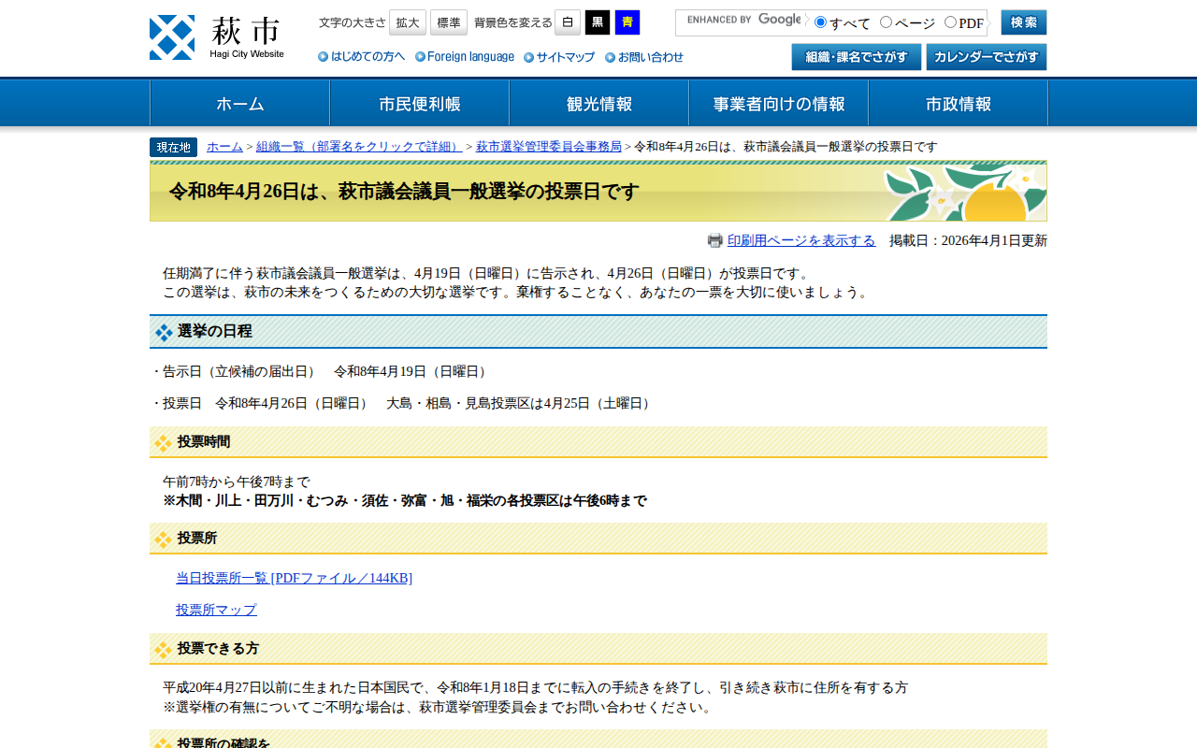Click the arrow icon before Foreign language
Viewport: 1197px width, 748px height.
click(420, 56)
